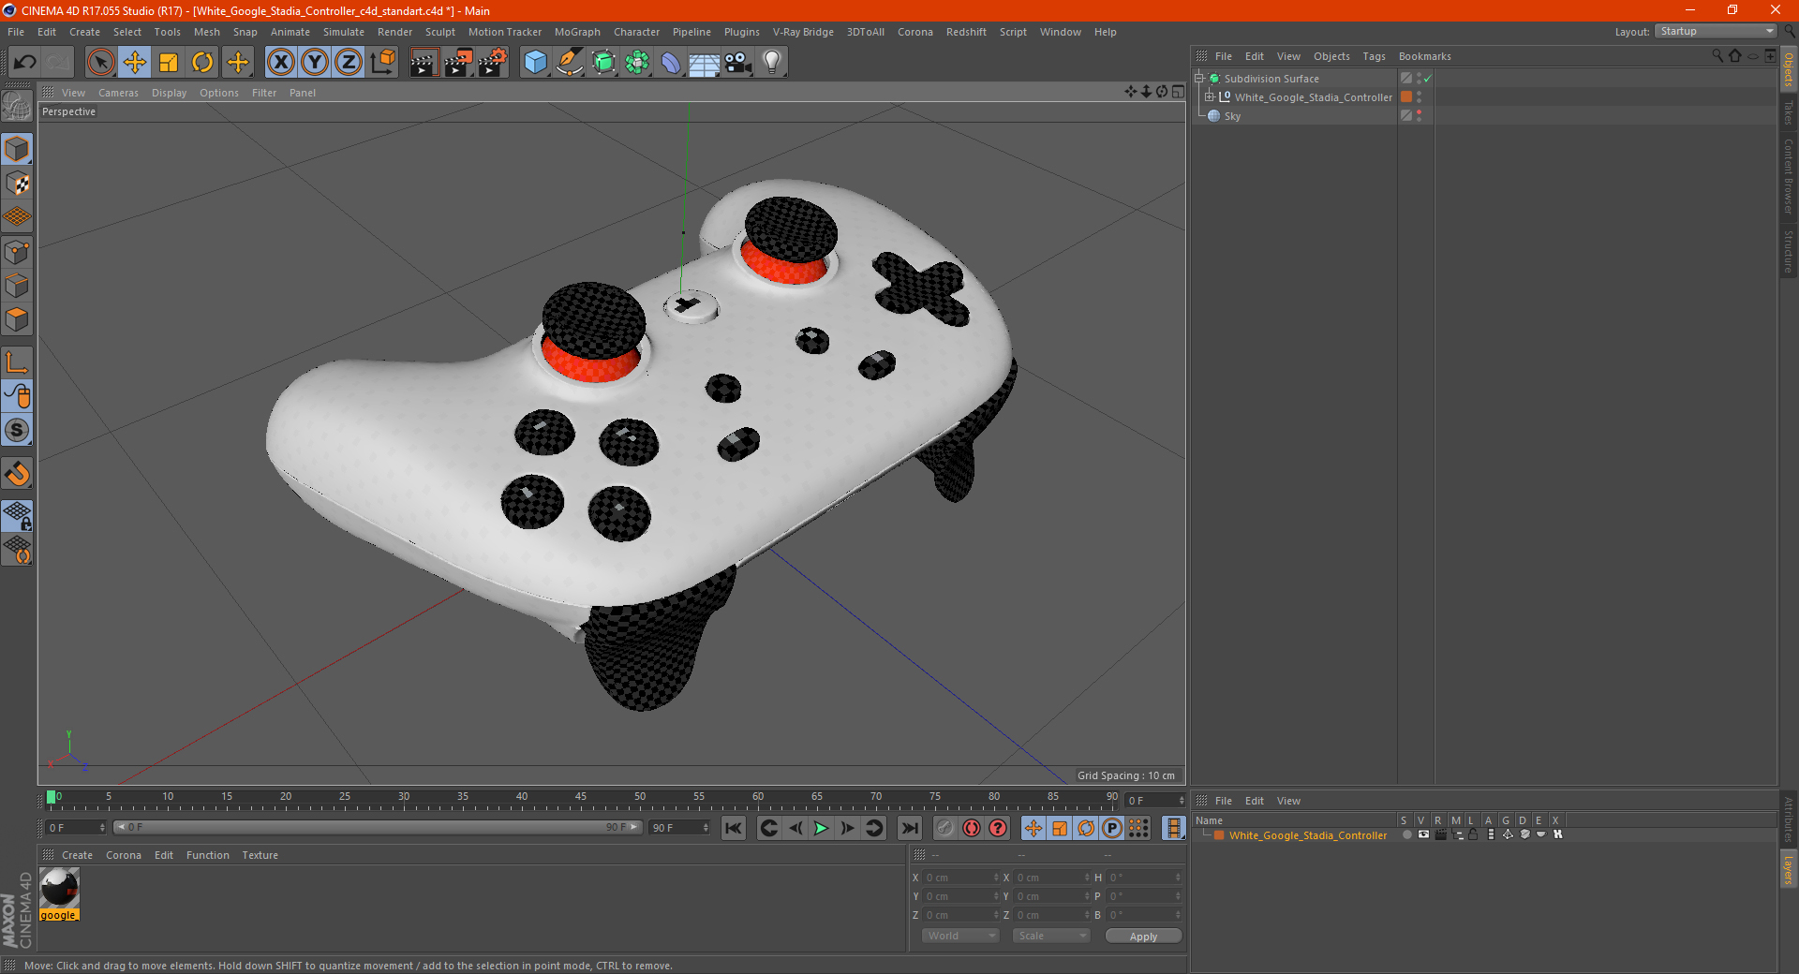Click the magnet Snap tool icon
The width and height of the screenshot is (1799, 974).
(x=17, y=474)
